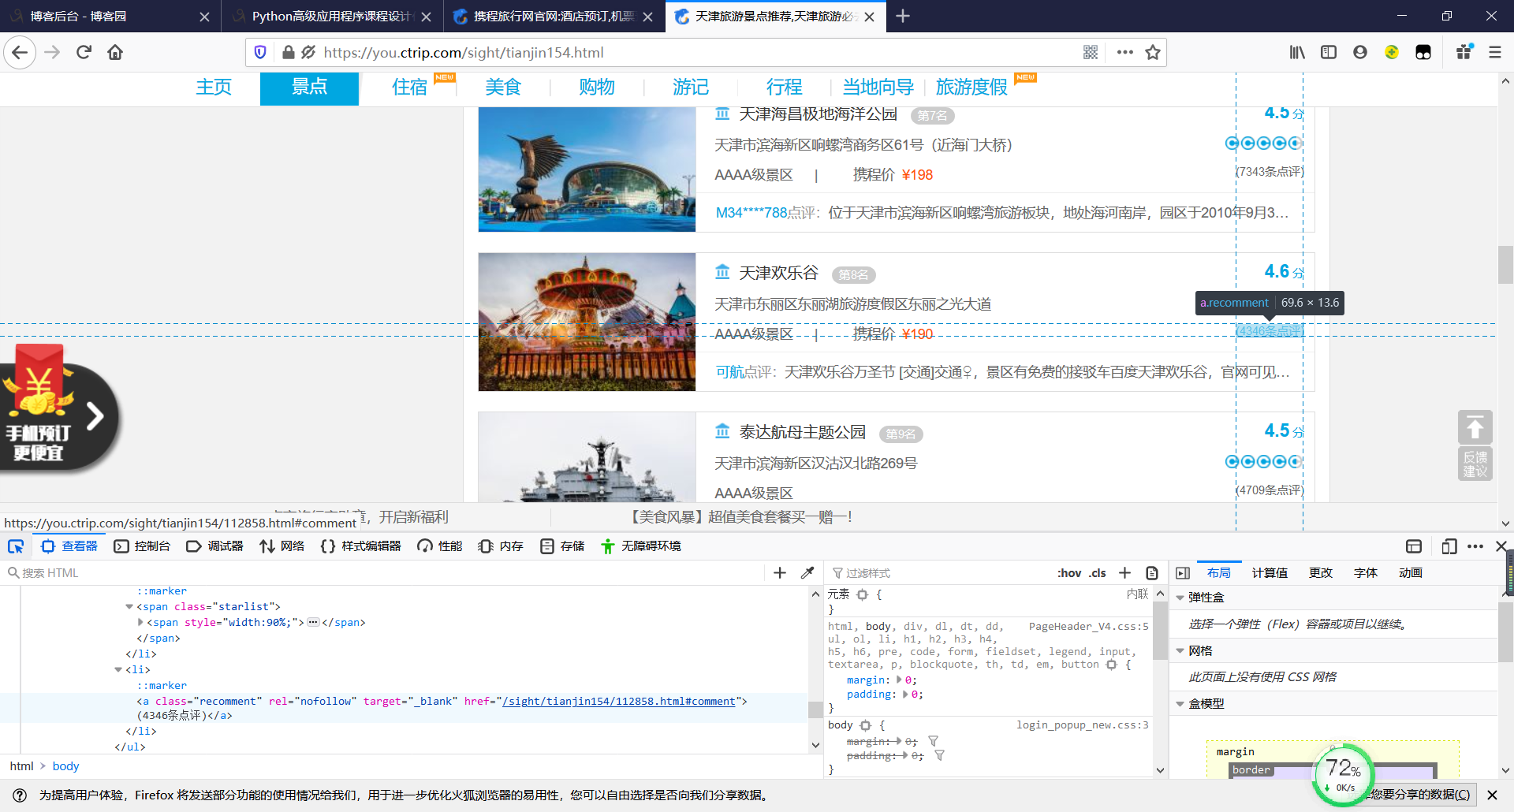
Task: Pick a color with the eyedropper tool
Action: [807, 573]
